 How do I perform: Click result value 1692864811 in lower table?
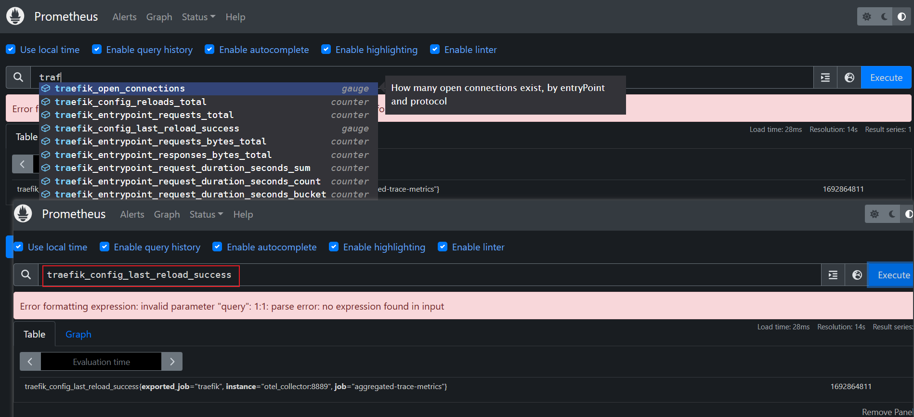point(850,387)
